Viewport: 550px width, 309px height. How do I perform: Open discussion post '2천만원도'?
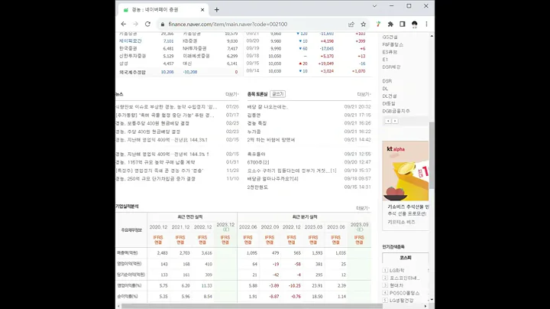[257, 187]
